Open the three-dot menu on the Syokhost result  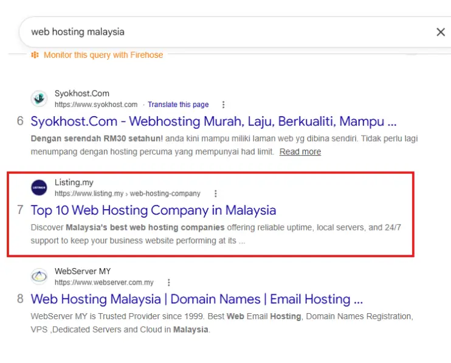pos(223,105)
